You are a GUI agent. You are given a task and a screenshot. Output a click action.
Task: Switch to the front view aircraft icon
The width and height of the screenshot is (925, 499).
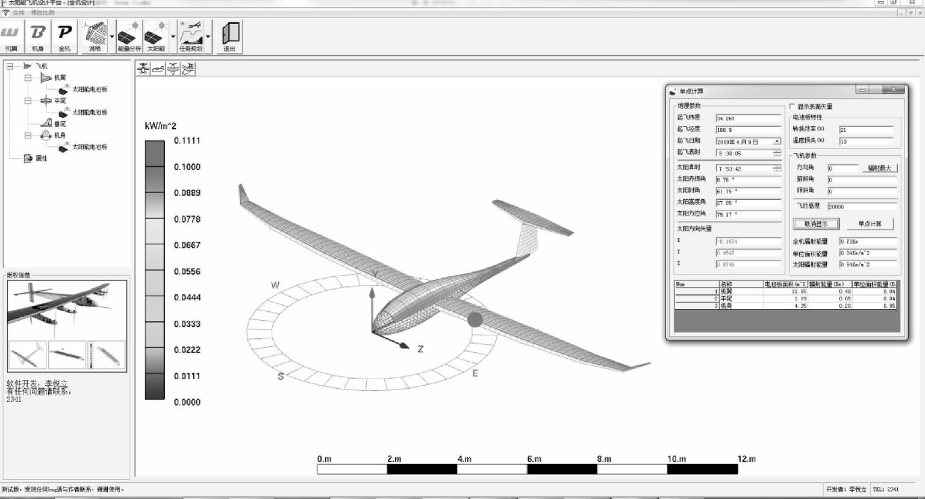point(143,69)
